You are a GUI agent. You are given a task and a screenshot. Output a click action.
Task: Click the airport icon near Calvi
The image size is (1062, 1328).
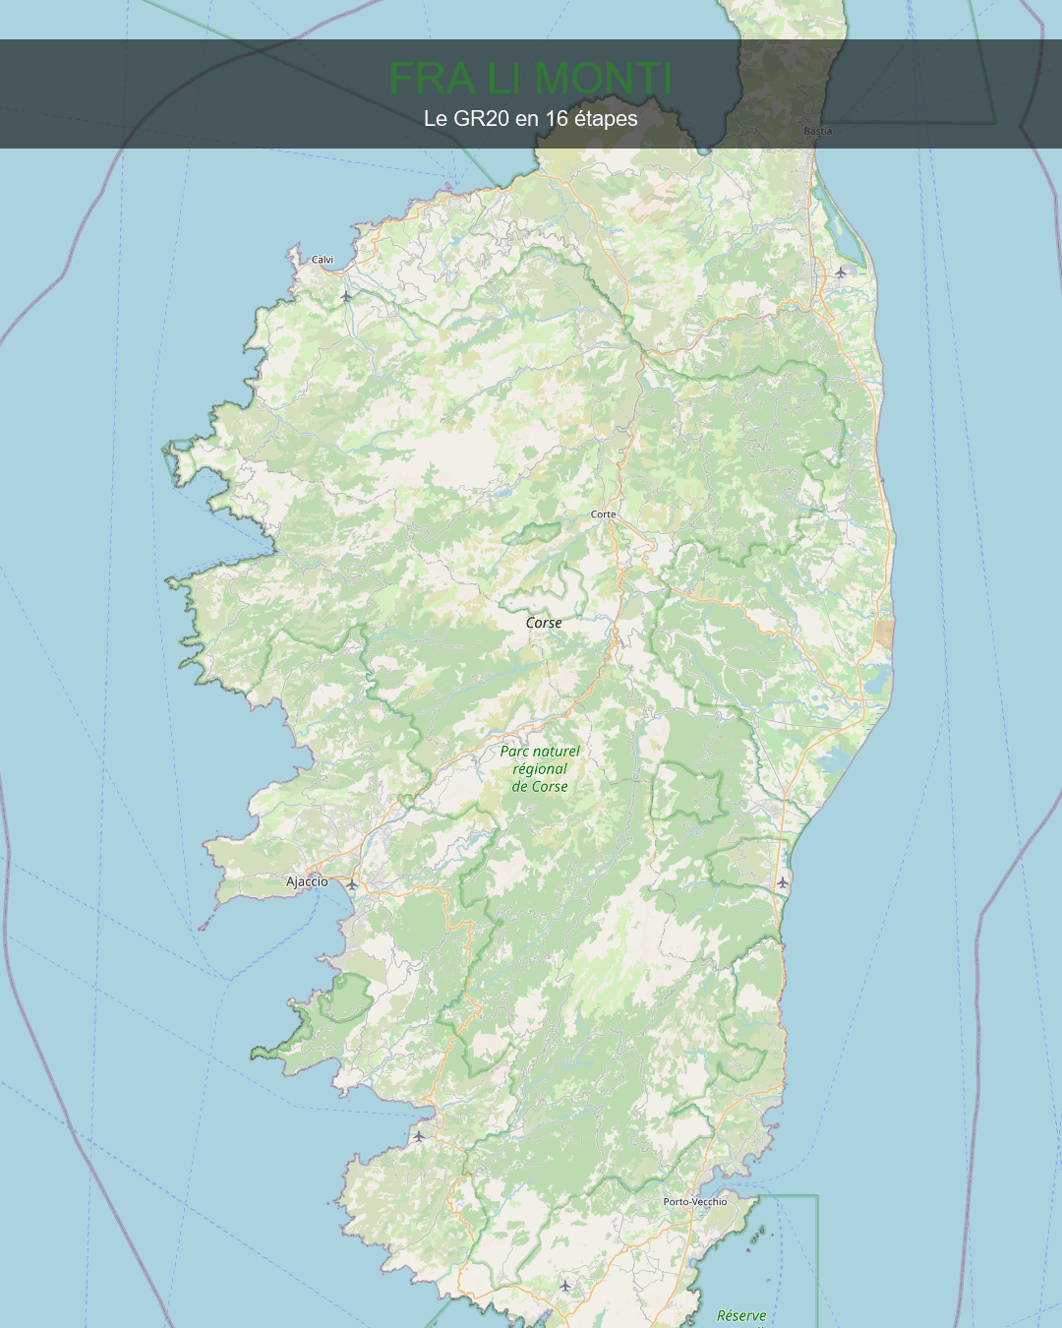tap(345, 295)
